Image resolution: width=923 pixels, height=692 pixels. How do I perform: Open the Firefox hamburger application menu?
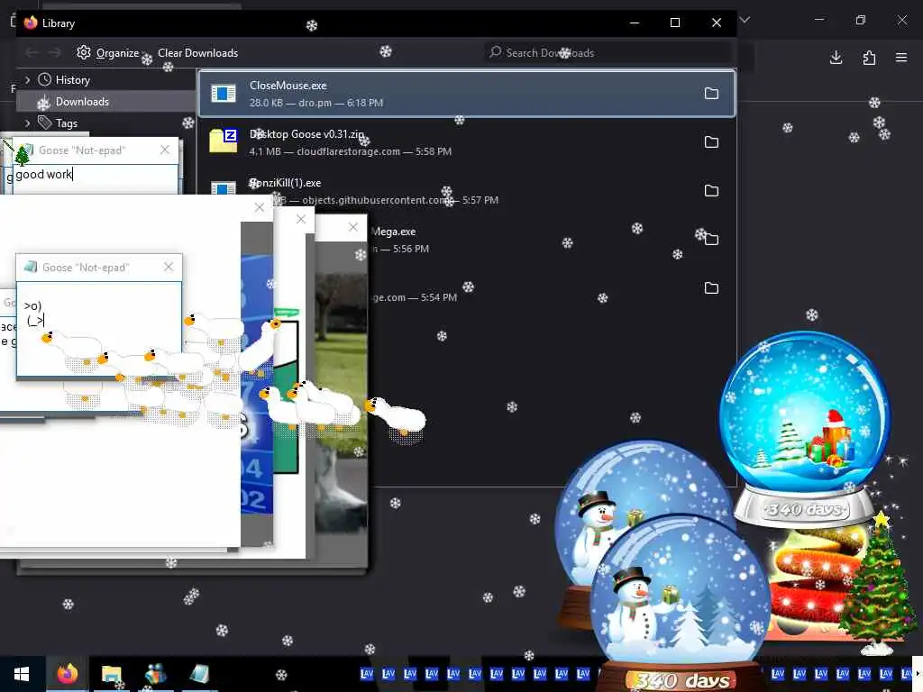(x=901, y=57)
